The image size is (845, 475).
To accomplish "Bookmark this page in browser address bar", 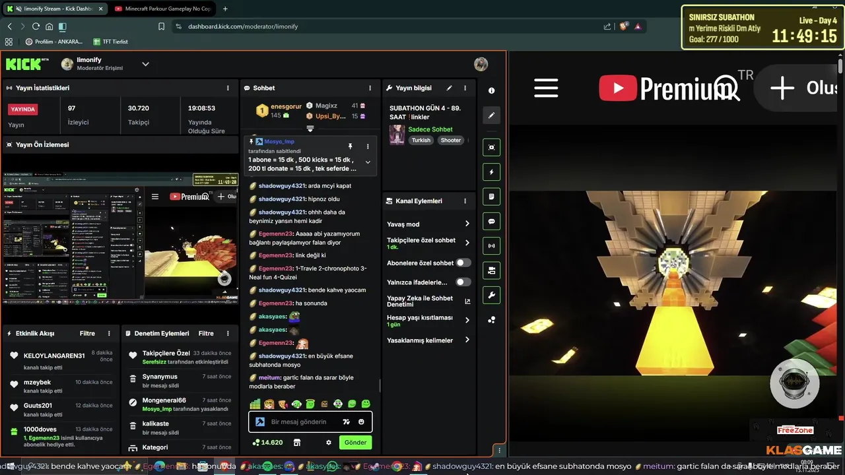I will coord(161,26).
